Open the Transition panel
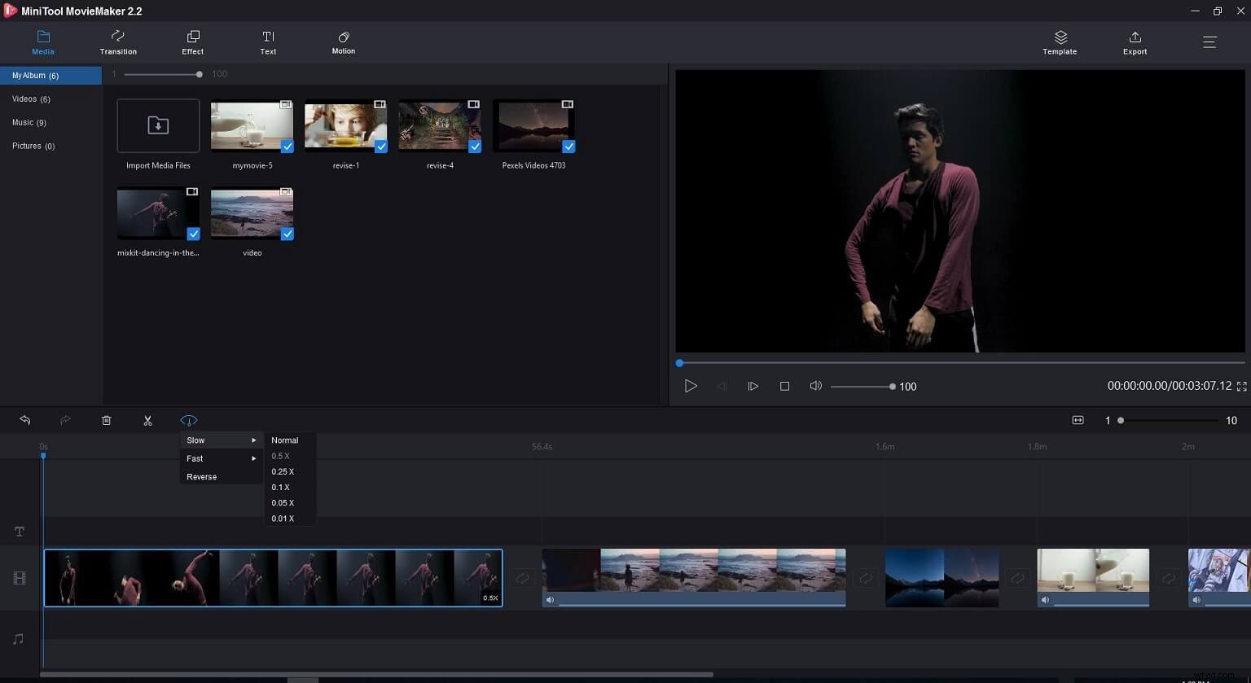Image resolution: width=1251 pixels, height=683 pixels. pos(117,42)
